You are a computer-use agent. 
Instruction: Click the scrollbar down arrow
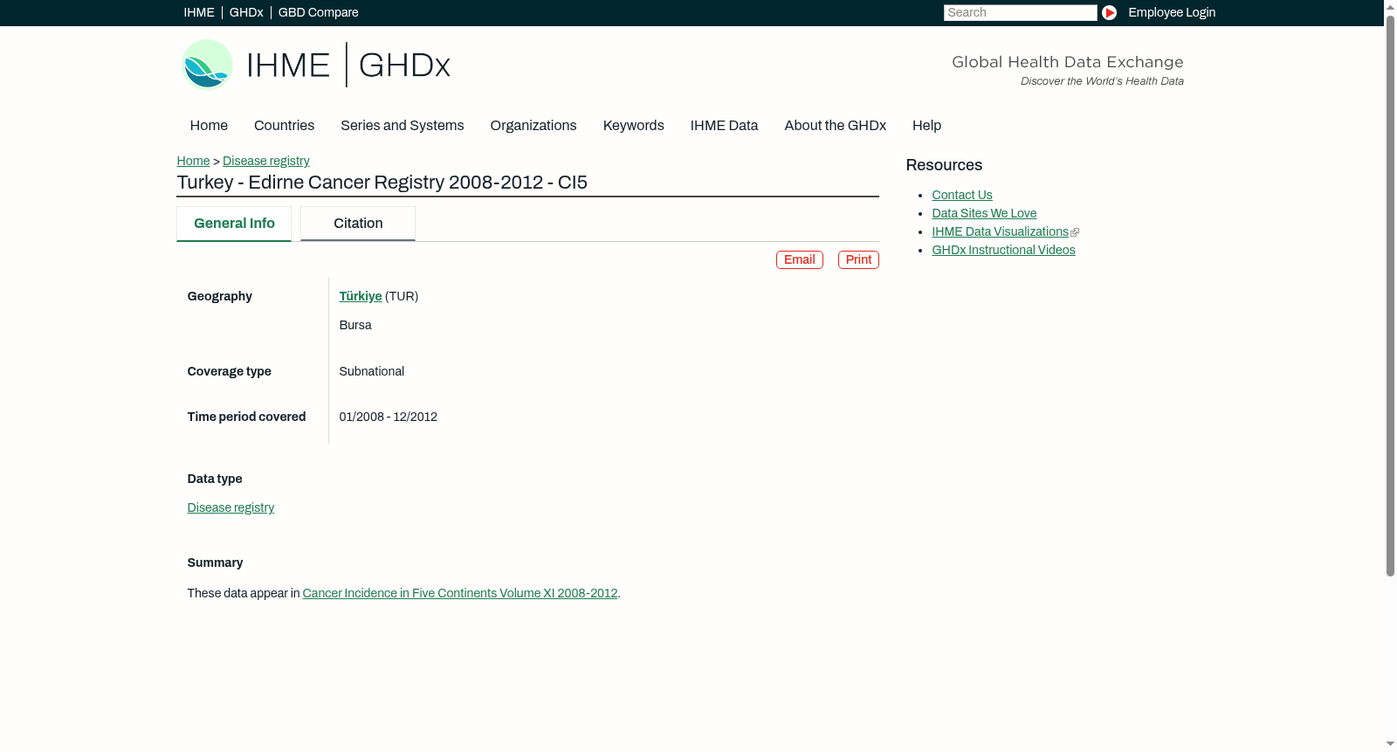coord(1390,744)
